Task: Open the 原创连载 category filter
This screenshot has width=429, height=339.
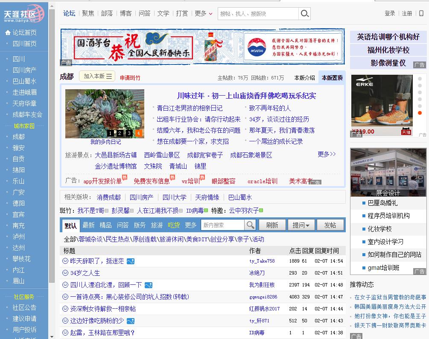Action: click(144, 239)
